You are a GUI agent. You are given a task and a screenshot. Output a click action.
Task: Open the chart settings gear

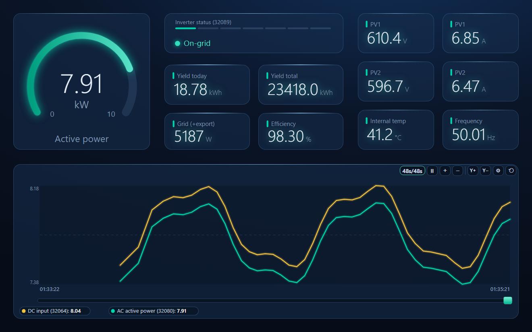(498, 171)
